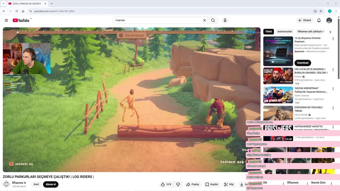Open options for Ağzını Kırdırtma video
The width and height of the screenshot is (340, 191).
[333, 89]
